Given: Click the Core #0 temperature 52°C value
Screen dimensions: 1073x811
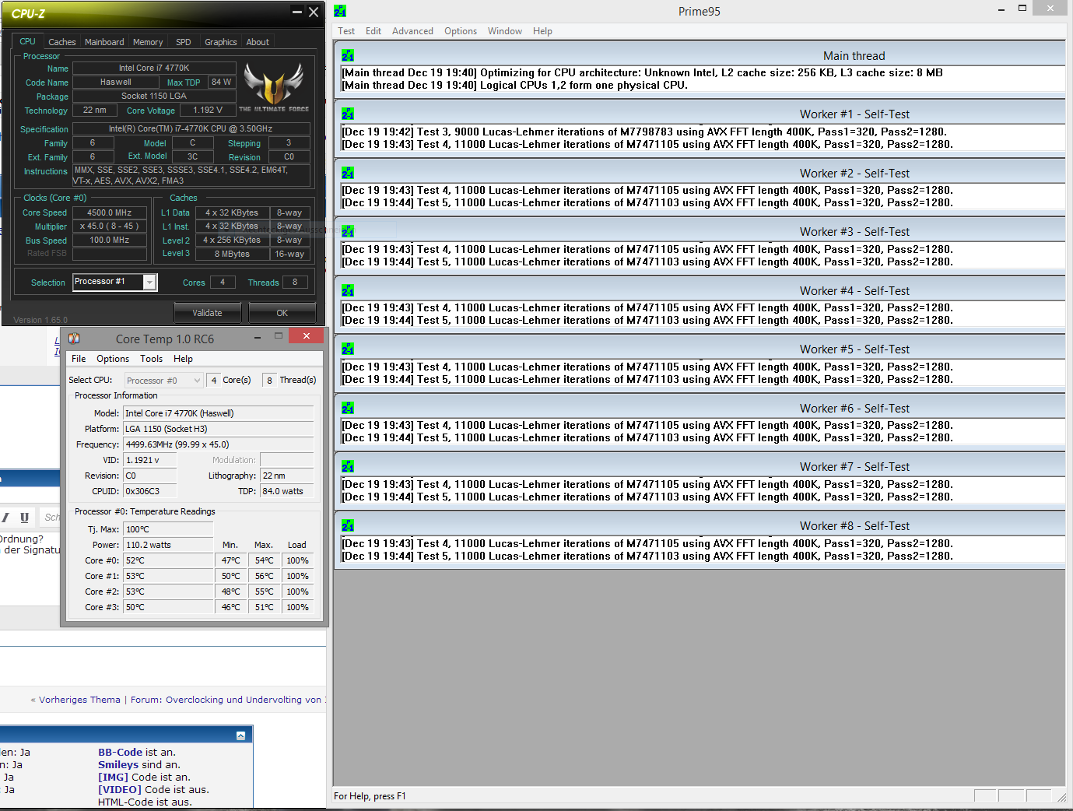Looking at the screenshot, I should 168,560.
